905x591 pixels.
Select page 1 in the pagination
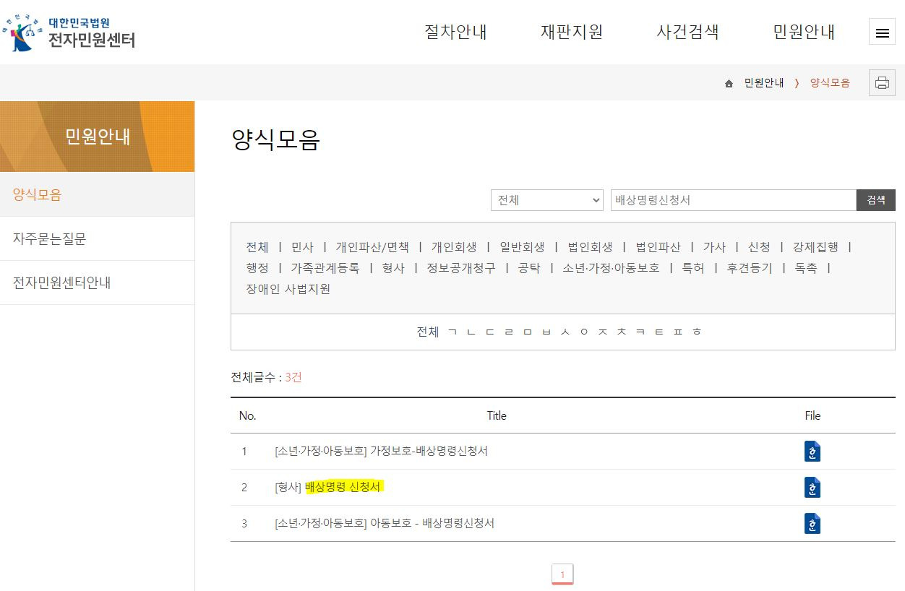tap(562, 574)
